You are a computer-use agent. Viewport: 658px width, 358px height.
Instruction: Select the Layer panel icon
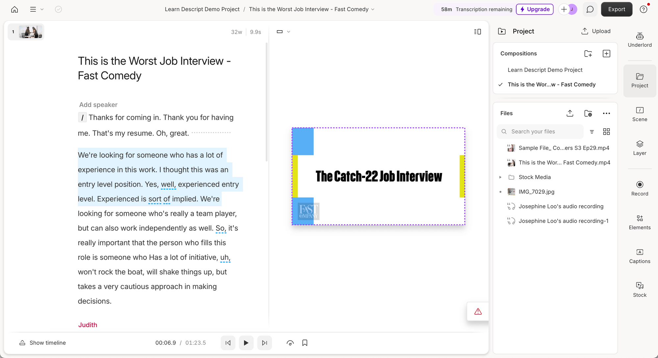(640, 148)
